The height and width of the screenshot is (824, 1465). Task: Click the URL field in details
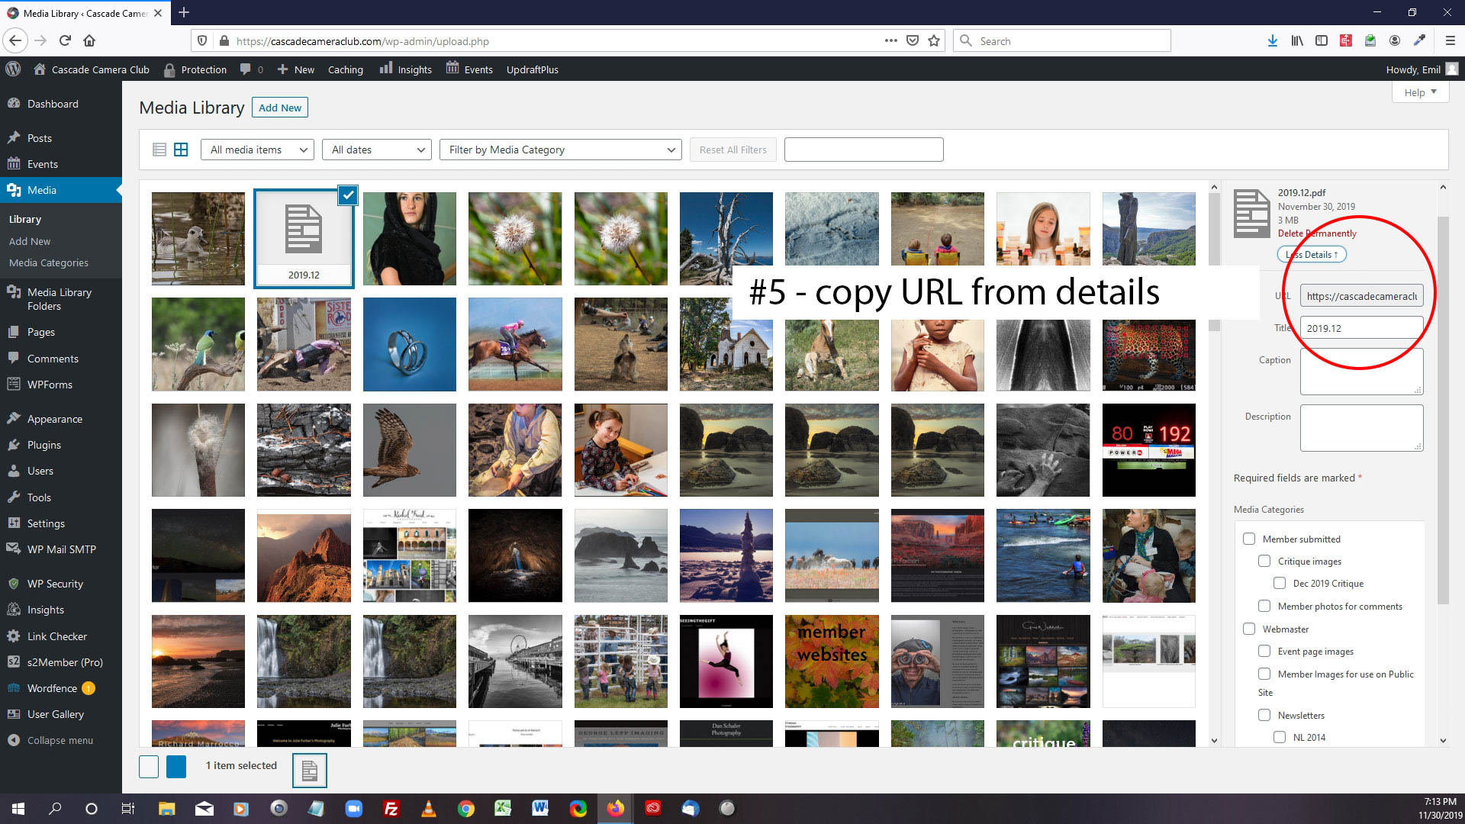[1361, 296]
